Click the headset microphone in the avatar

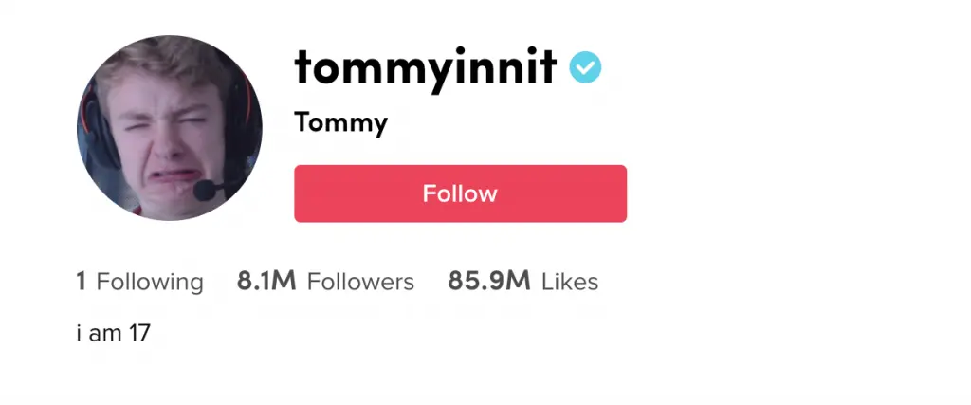(204, 191)
